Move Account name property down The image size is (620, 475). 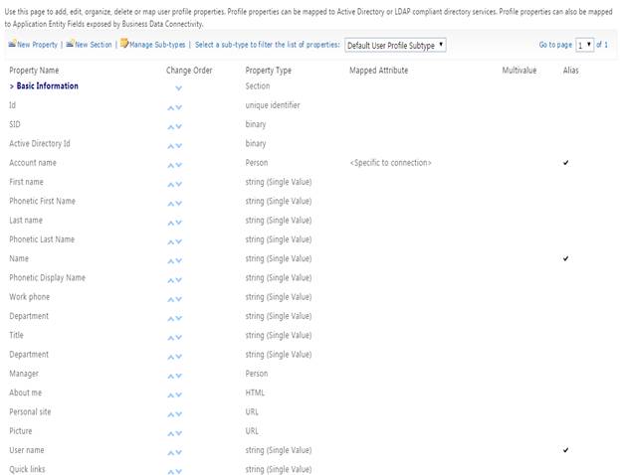[179, 164]
